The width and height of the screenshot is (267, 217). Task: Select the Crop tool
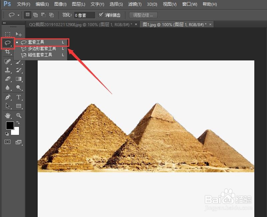8,52
